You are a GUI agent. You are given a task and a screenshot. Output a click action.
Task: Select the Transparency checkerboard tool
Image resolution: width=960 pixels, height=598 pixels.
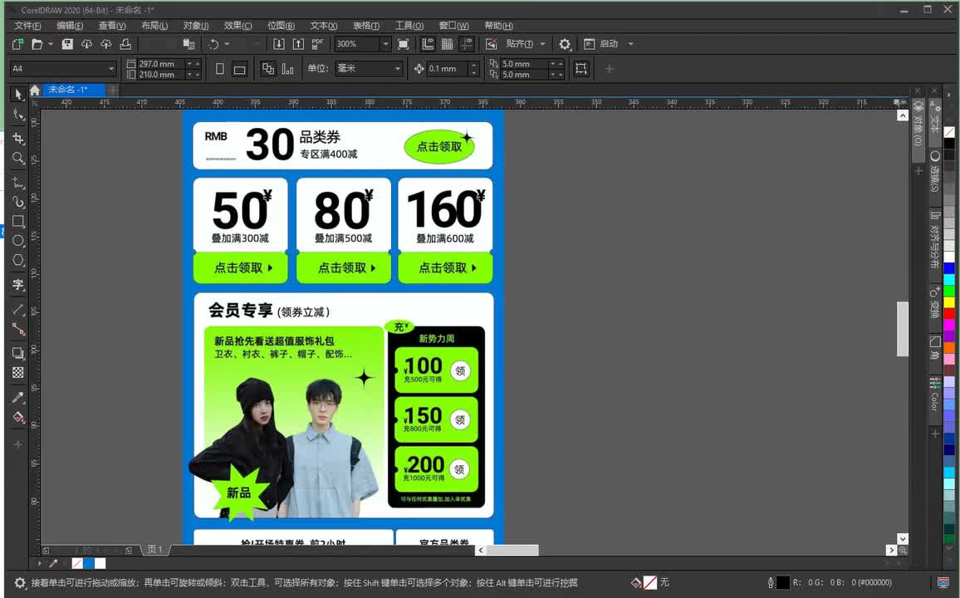tap(18, 372)
